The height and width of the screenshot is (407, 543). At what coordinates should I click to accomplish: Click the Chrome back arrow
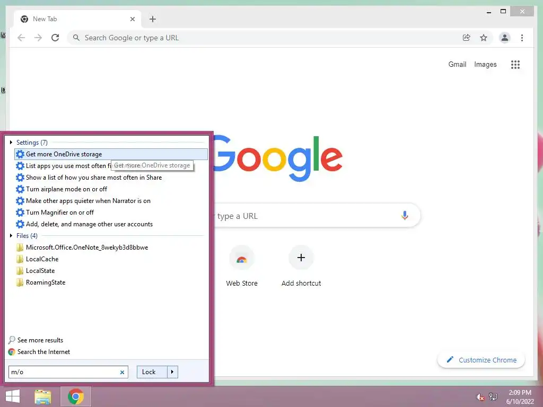click(21, 38)
